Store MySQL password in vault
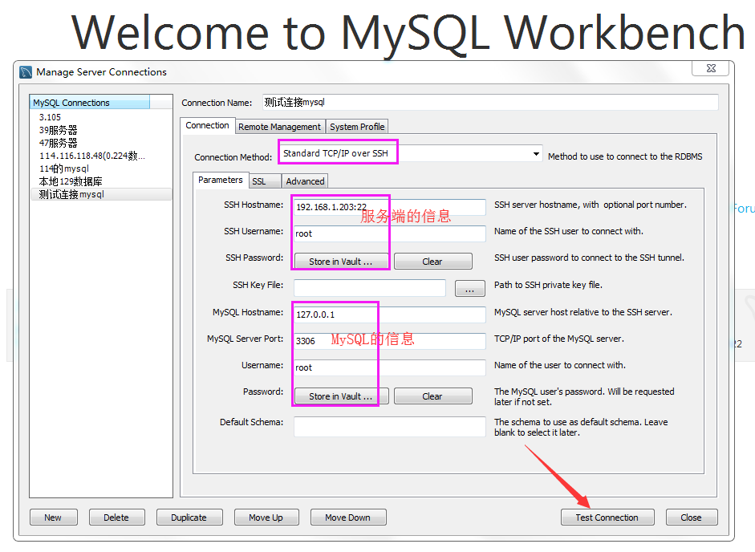 pos(341,396)
